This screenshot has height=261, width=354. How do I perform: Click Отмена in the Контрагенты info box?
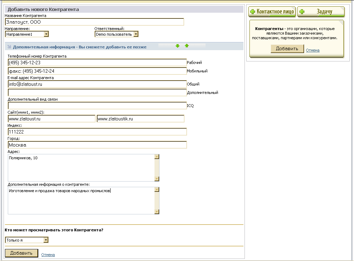[x=313, y=50]
